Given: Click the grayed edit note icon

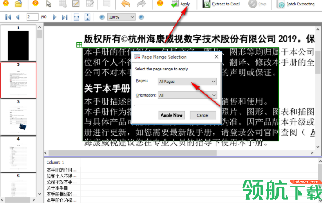Looking at the screenshot, I should coord(90,4).
